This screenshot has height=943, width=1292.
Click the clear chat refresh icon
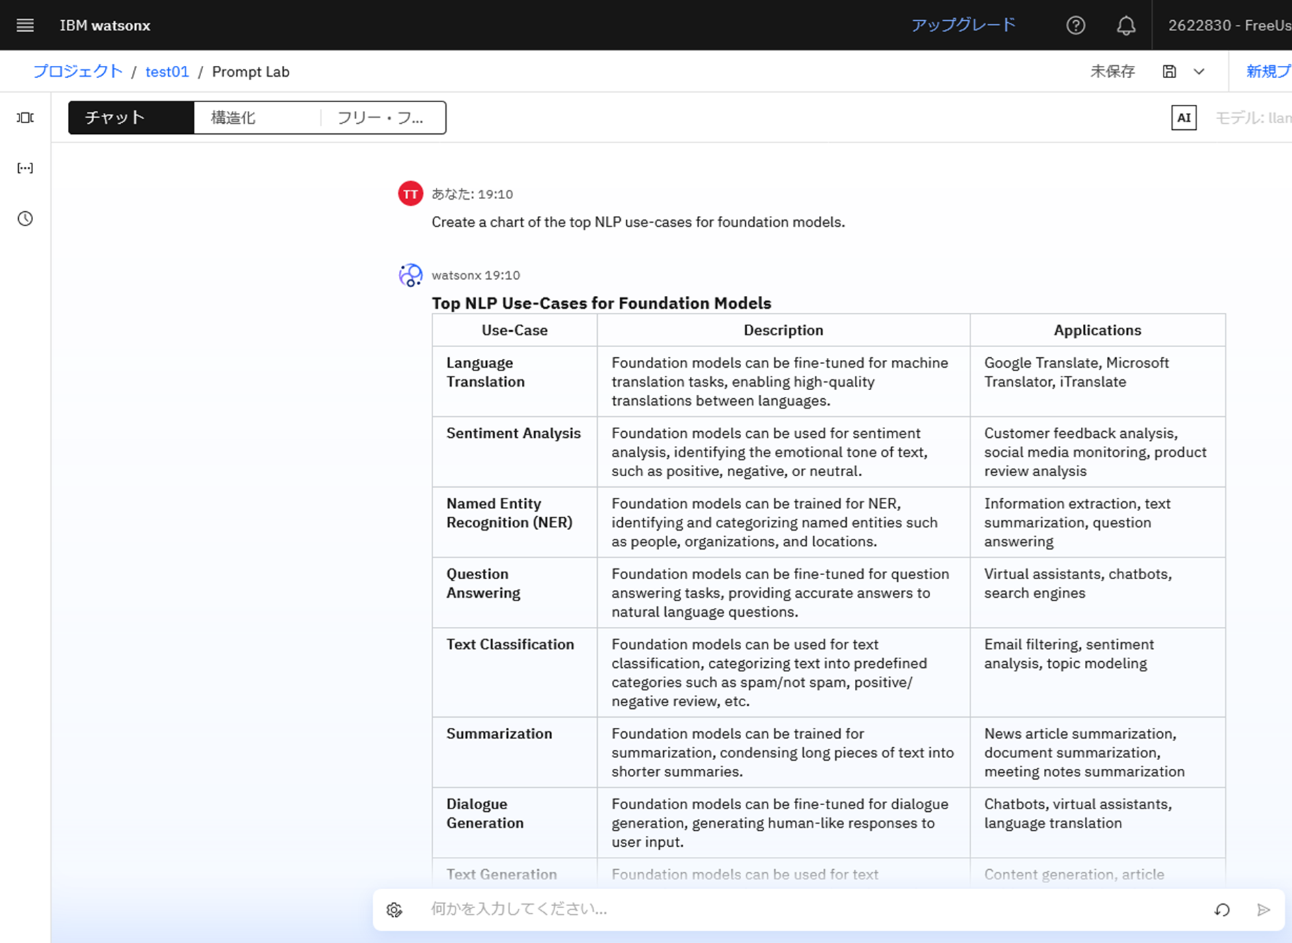tap(1222, 910)
